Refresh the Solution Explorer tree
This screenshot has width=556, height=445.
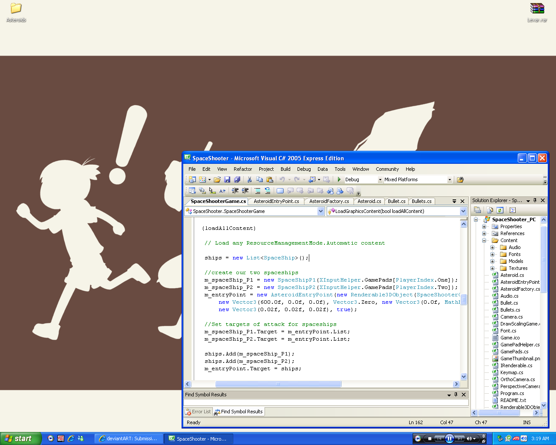click(500, 210)
